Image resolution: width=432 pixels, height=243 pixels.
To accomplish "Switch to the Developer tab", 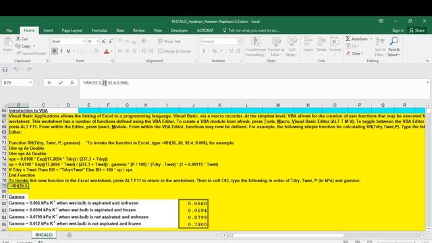I will pos(180,30).
